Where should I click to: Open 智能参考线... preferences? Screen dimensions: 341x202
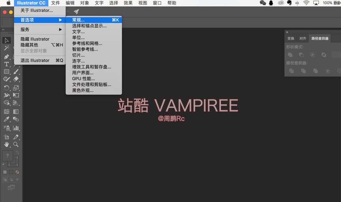coord(94,49)
